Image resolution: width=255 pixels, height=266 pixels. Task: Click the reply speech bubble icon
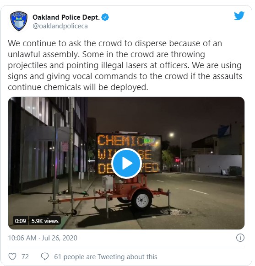tap(45, 256)
